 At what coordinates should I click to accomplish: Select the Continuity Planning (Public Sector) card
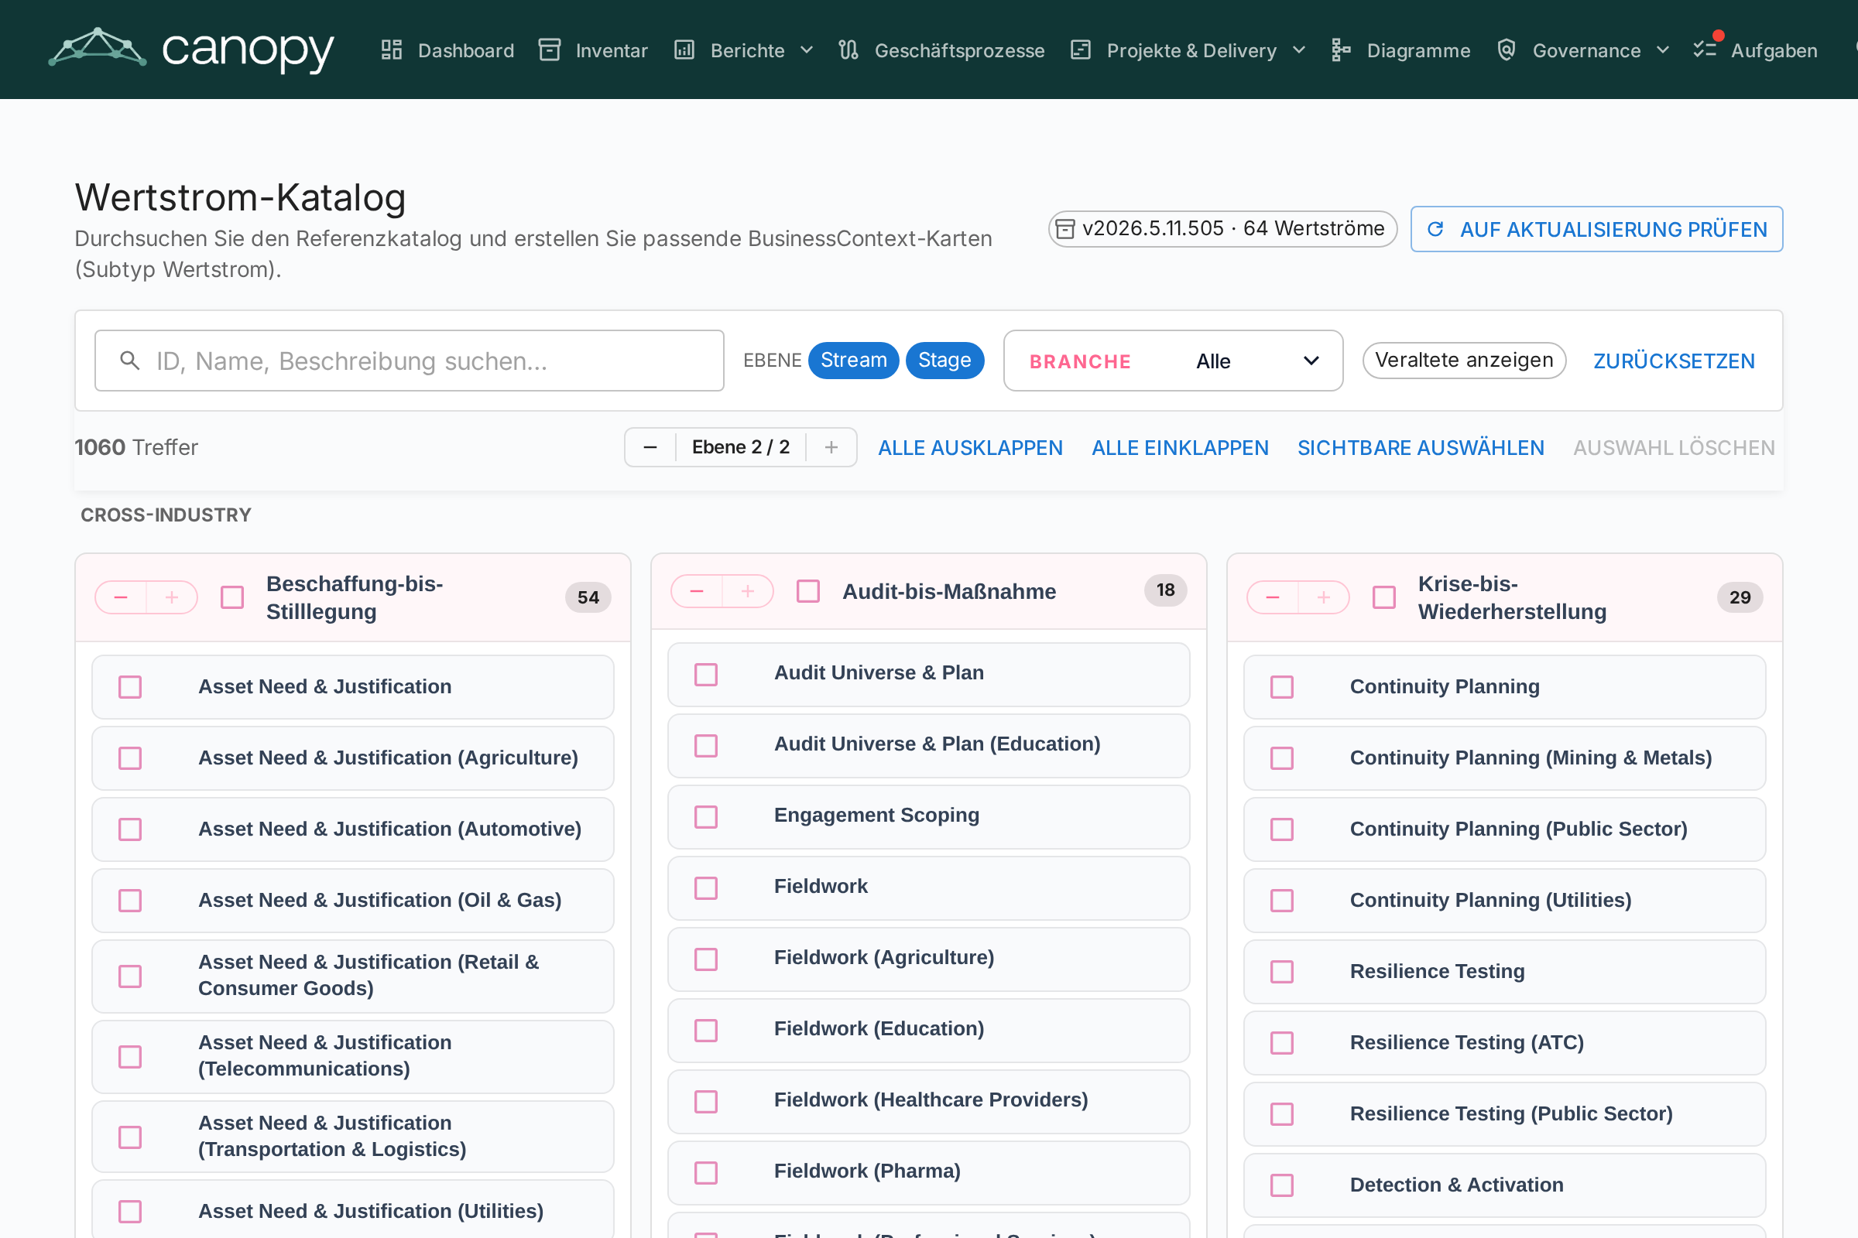pos(1504,829)
